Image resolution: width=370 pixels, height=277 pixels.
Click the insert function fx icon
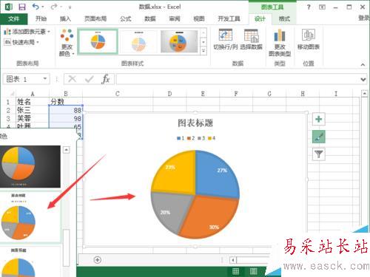click(x=106, y=79)
